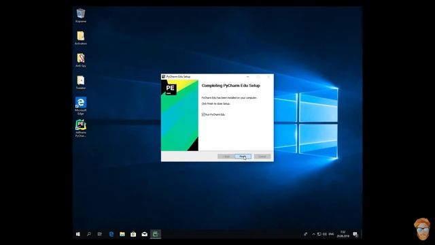Click the People tray icon
Image resolution: width=435 pixels, height=245 pixels.
click(x=305, y=234)
